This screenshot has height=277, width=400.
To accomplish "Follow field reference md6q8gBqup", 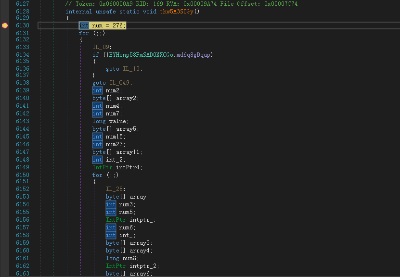I will [x=194, y=55].
